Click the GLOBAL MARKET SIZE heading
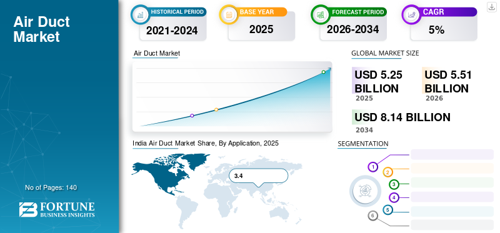500x233 pixels. click(x=385, y=53)
